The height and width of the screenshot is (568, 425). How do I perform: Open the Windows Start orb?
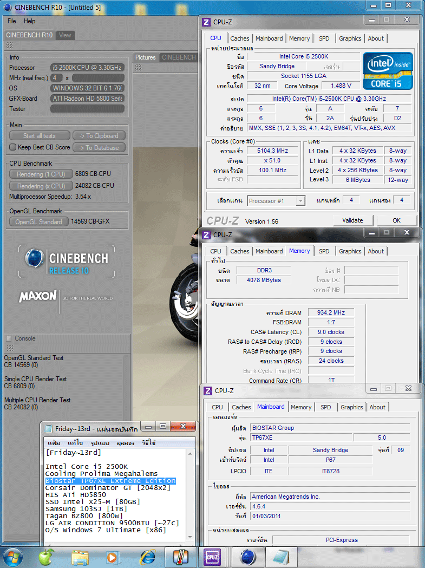coord(12,557)
